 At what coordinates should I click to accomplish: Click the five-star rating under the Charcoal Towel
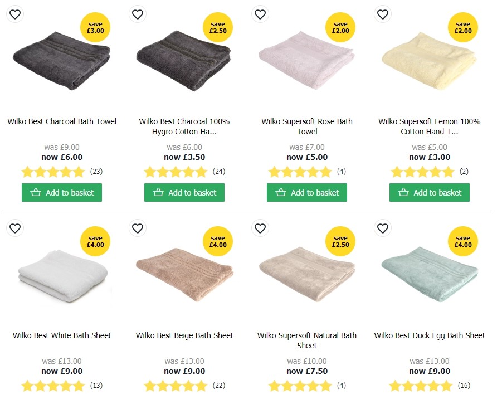tap(53, 172)
